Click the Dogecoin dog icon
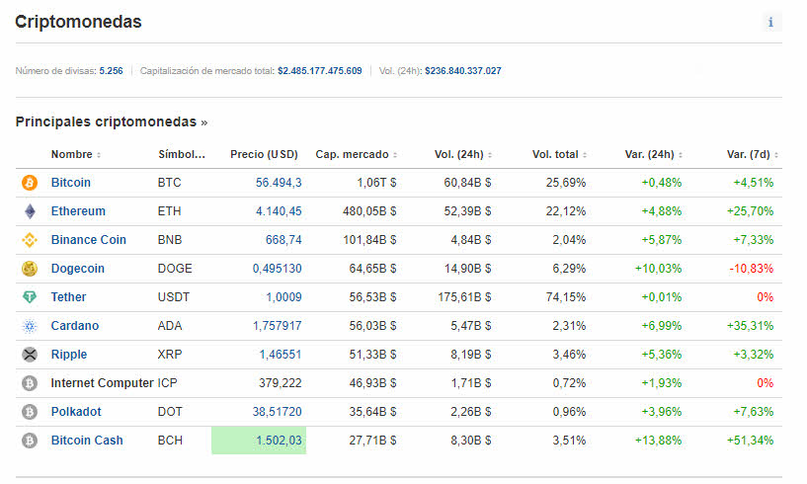The width and height of the screenshot is (807, 484). tap(29, 269)
